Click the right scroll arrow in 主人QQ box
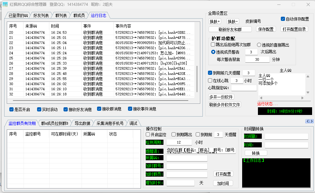The width and height of the screenshot is (315, 193). 302,98
